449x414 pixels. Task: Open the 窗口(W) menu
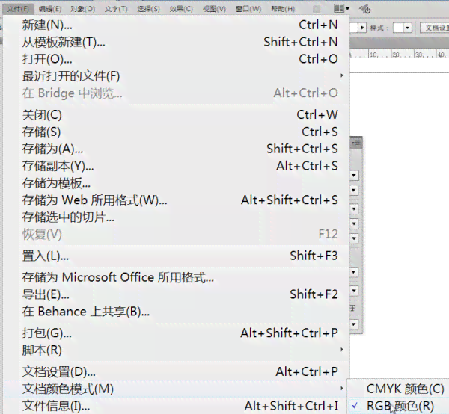[x=248, y=9]
